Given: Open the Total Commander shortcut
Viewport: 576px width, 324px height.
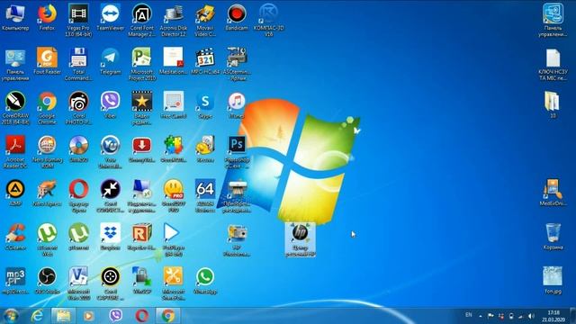Looking at the screenshot, I should [x=78, y=64].
